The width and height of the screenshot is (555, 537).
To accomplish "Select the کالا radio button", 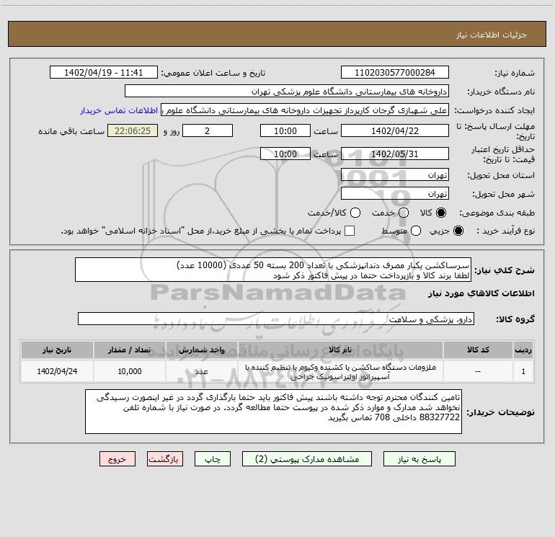I will (441, 213).
